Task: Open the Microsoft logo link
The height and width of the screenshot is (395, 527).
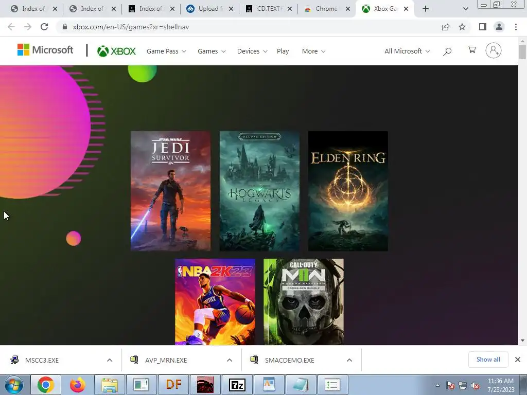Action: point(45,50)
